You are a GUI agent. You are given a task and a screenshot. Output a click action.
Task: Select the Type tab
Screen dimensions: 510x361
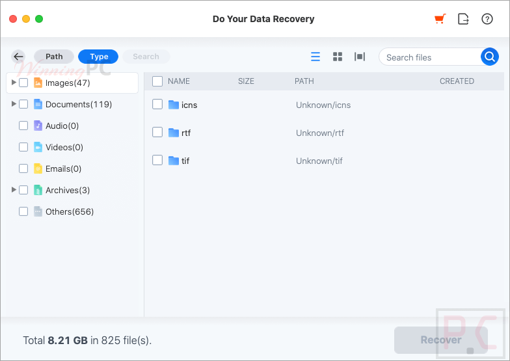point(98,57)
